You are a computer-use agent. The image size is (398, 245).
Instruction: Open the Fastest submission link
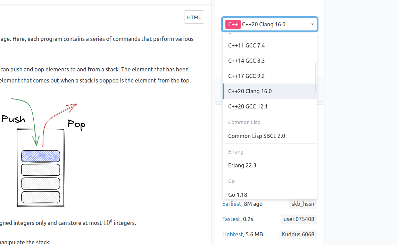click(x=231, y=219)
